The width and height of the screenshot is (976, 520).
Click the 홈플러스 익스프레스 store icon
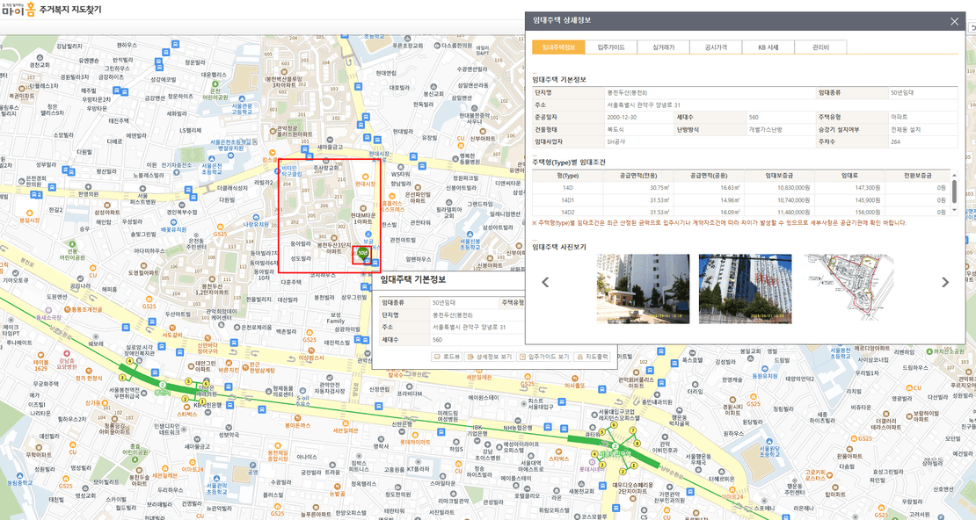pyautogui.click(x=391, y=196)
